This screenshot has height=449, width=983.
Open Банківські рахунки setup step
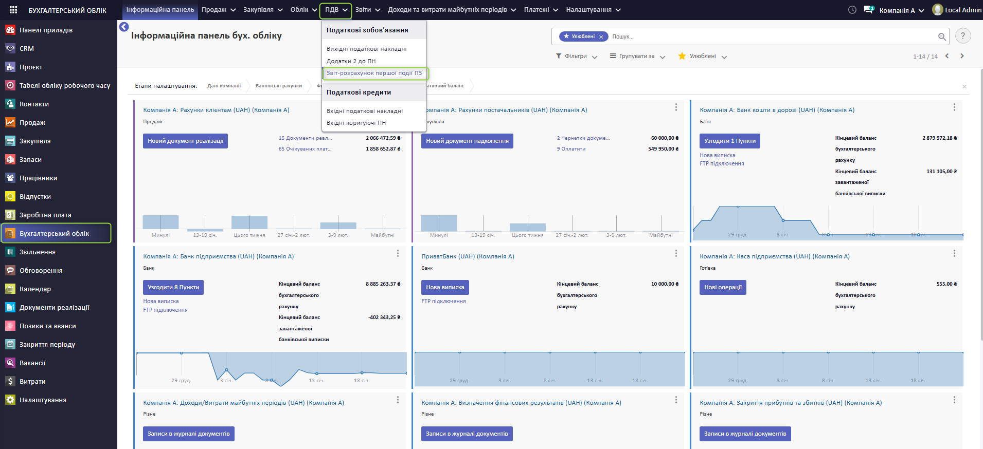(x=279, y=86)
